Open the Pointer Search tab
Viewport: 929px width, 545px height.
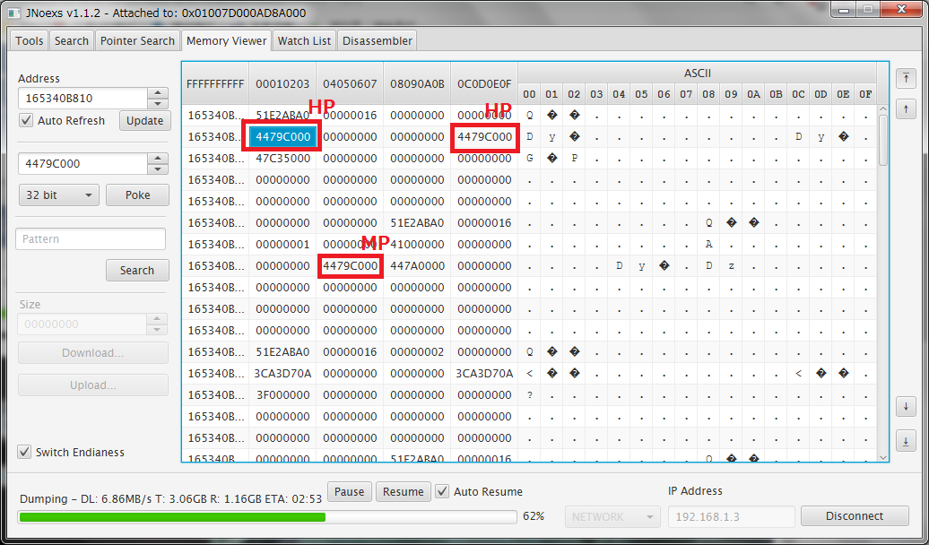click(x=137, y=41)
